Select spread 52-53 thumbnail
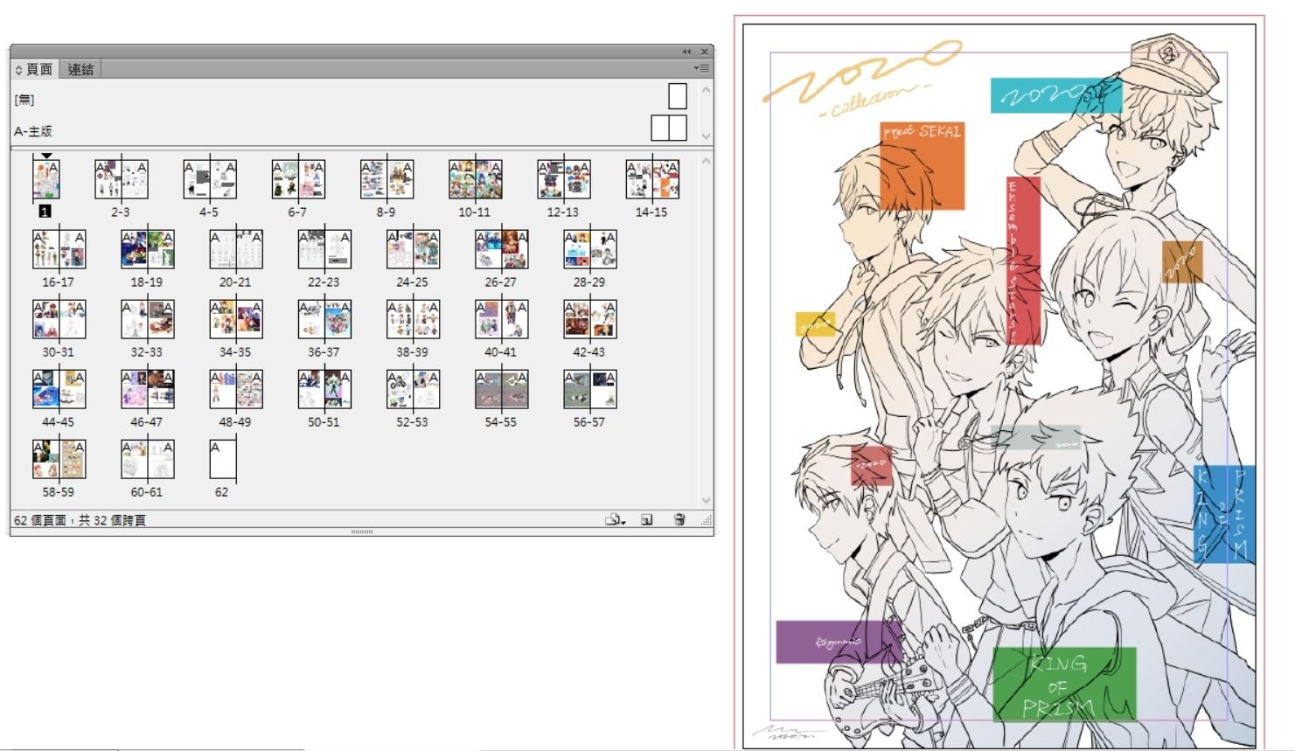The image size is (1295, 751). coord(413,389)
